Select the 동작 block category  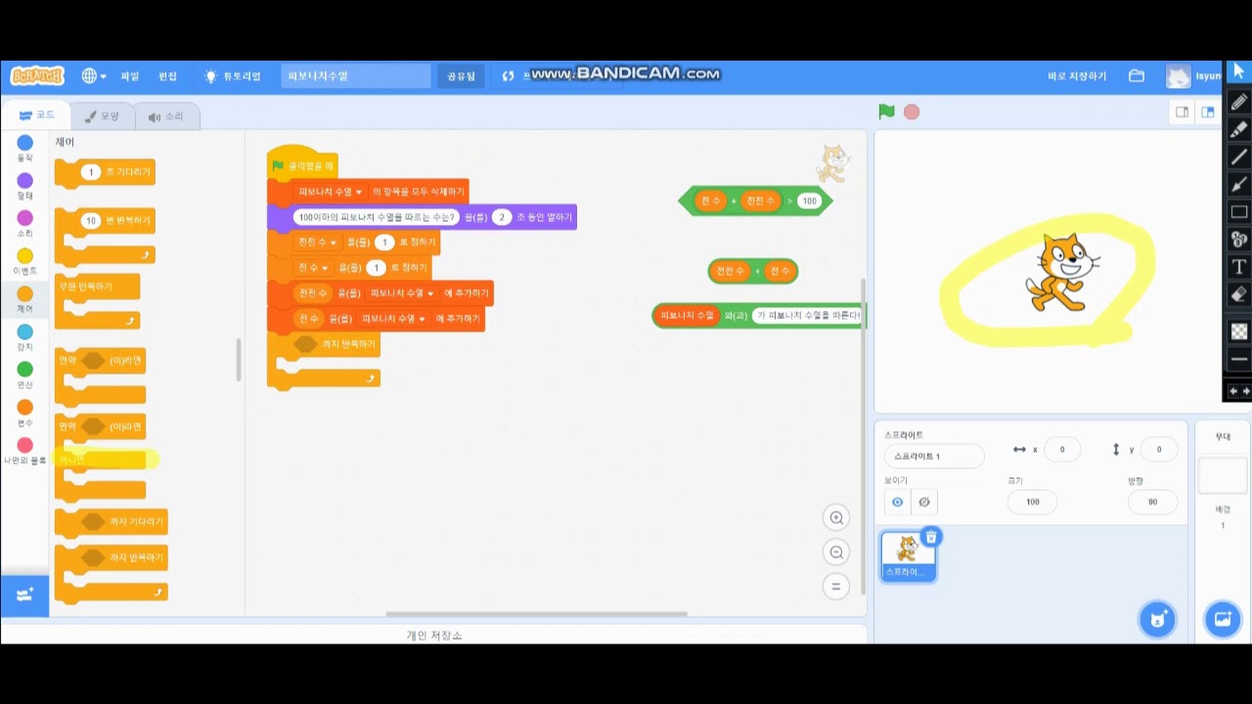[x=24, y=149]
